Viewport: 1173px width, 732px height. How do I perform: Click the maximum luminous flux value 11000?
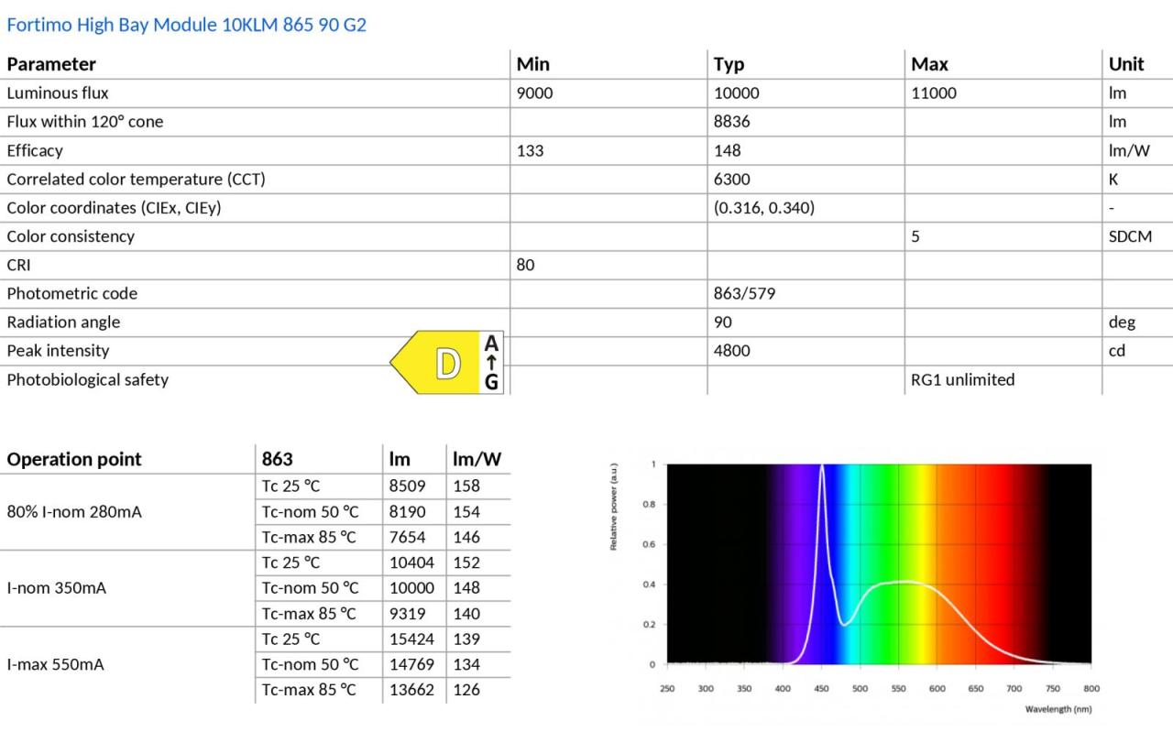point(934,93)
